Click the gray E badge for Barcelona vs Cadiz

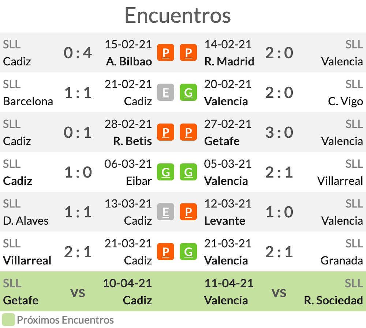click(165, 92)
